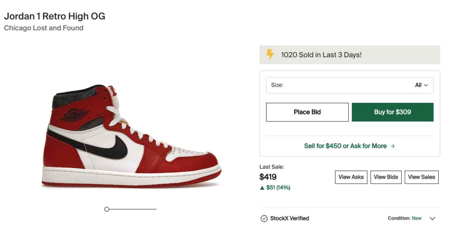The width and height of the screenshot is (449, 235).
Task: Click the StockX Verified badge icon
Action: [x=263, y=218]
